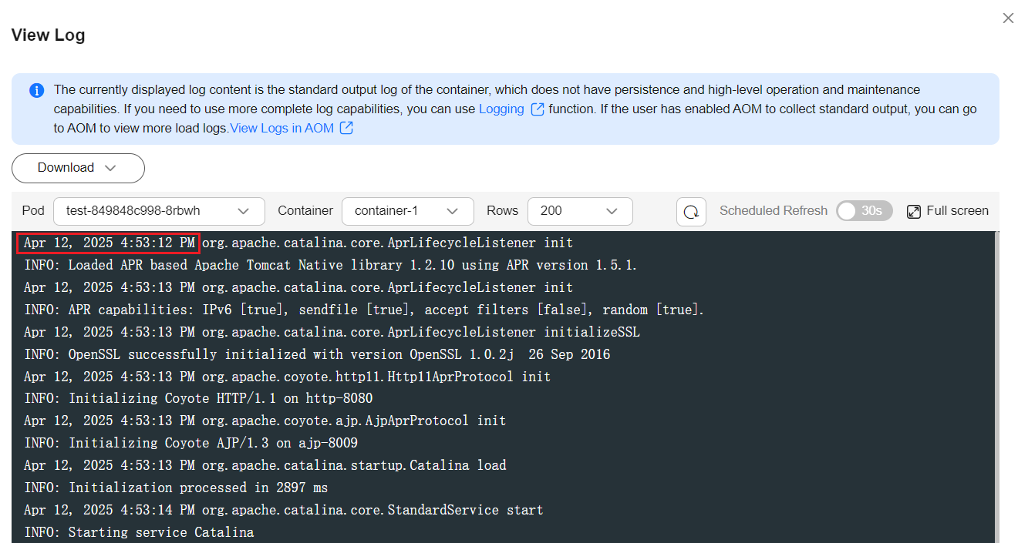Click the 'StandardService start' log line

coord(284,511)
